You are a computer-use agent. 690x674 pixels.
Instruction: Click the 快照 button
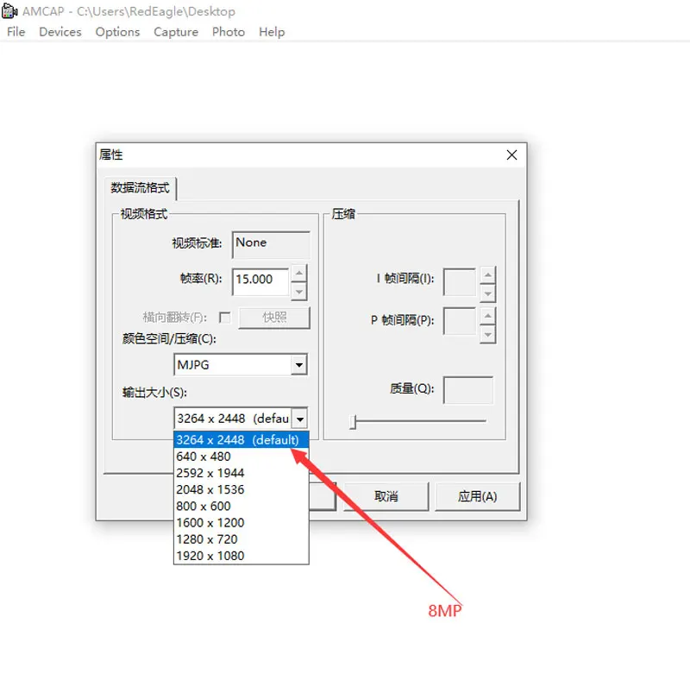pos(274,318)
